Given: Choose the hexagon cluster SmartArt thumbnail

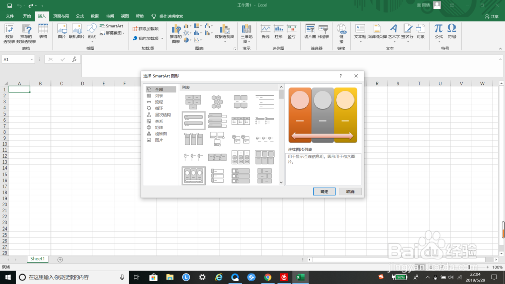Looking at the screenshot, I should pos(217,102).
